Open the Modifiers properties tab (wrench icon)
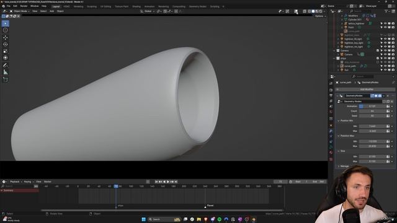This screenshot has width=397, height=223. [x=331, y=131]
